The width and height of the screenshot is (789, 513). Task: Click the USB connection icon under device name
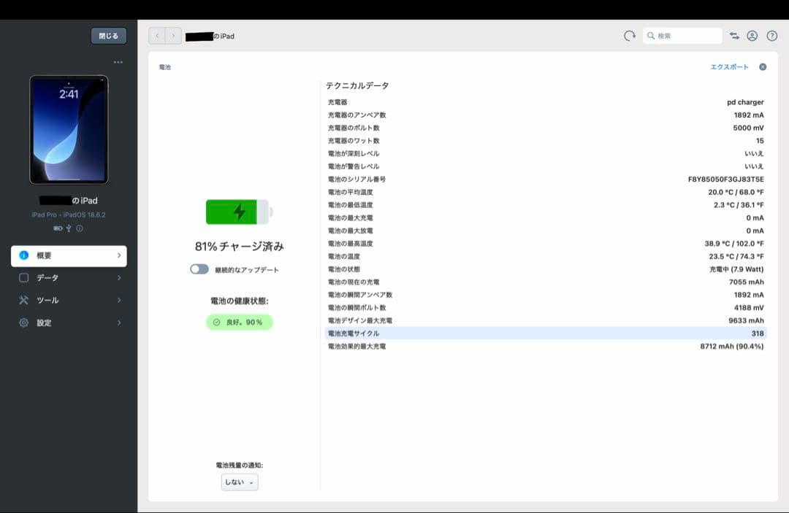pos(68,227)
